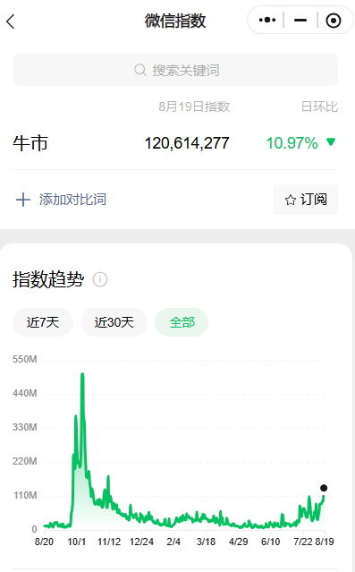Click the black latest-point marker on chart
This screenshot has width=355, height=572.
(324, 488)
